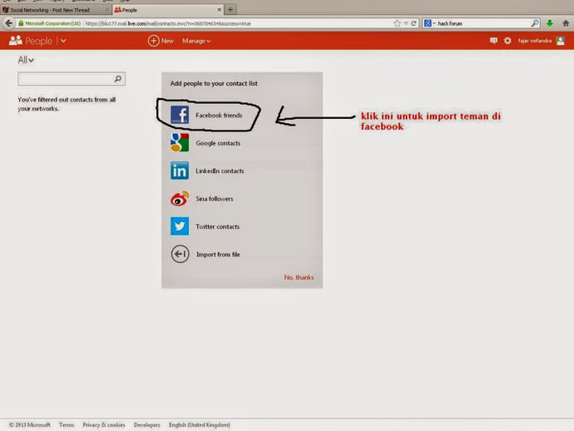
Task: Click the Google contacts logo icon
Action: point(180,143)
